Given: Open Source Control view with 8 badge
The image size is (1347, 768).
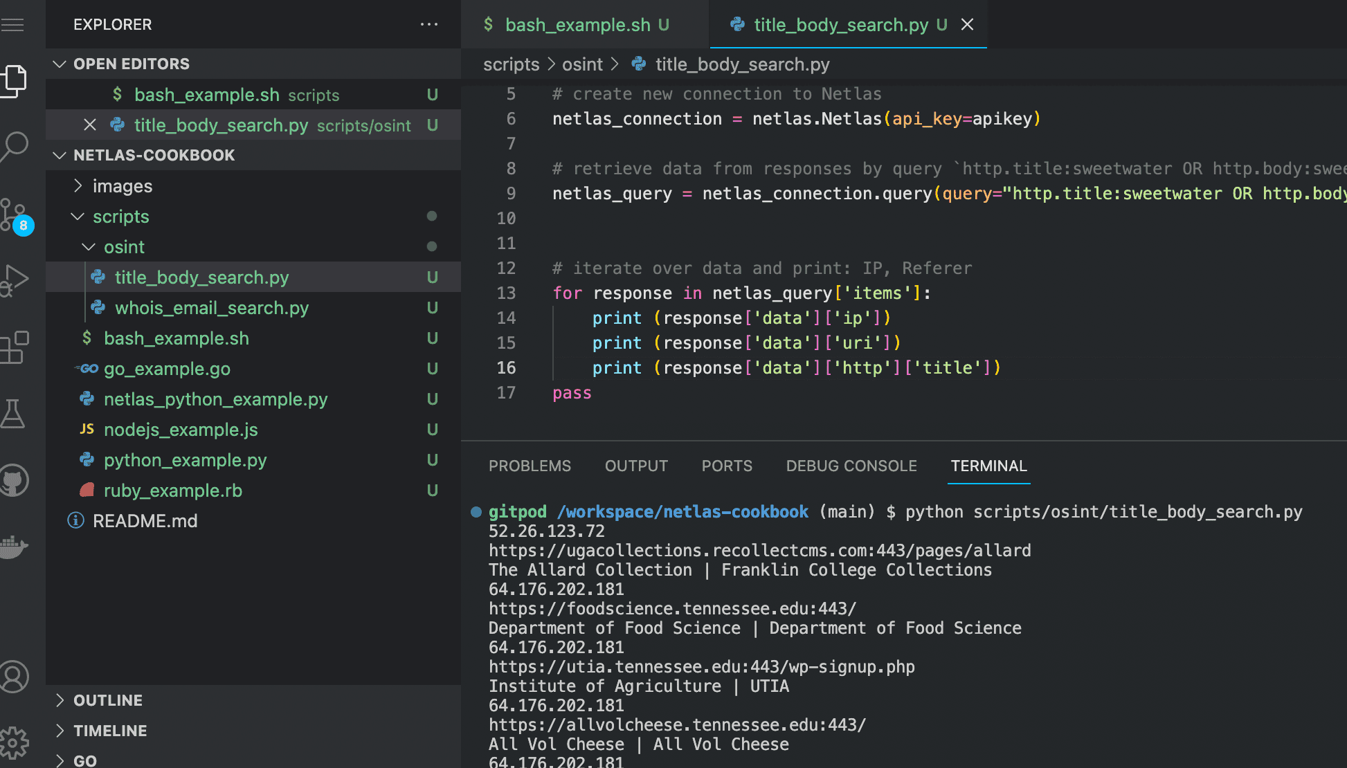Looking at the screenshot, I should pos(14,215).
